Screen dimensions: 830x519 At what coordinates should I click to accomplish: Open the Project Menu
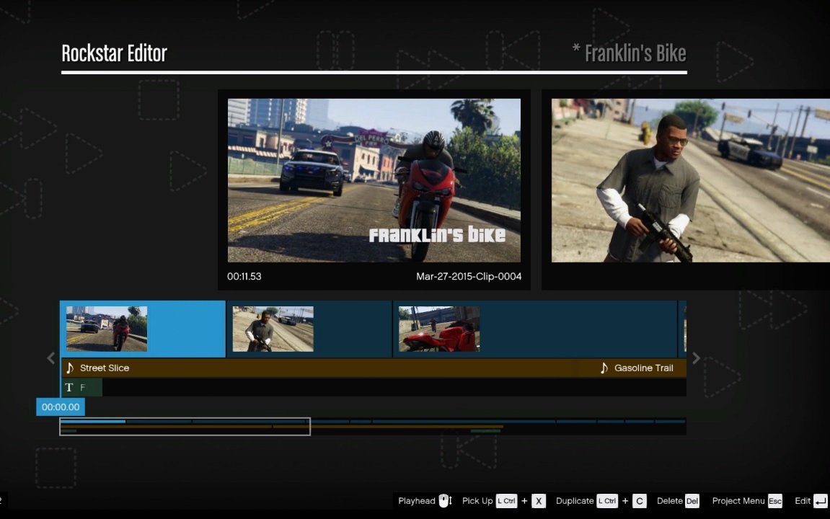(x=738, y=500)
